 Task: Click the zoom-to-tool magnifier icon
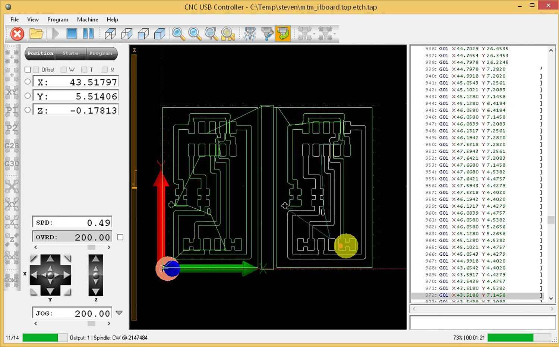click(211, 34)
